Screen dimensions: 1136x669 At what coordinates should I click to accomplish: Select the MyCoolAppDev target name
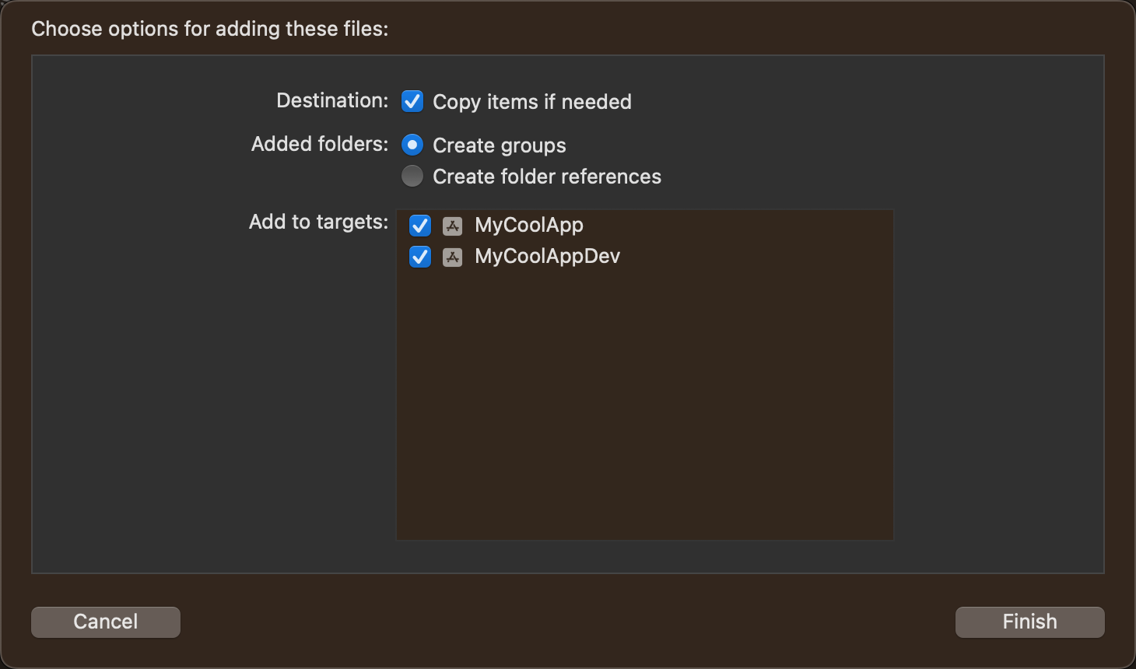tap(547, 257)
